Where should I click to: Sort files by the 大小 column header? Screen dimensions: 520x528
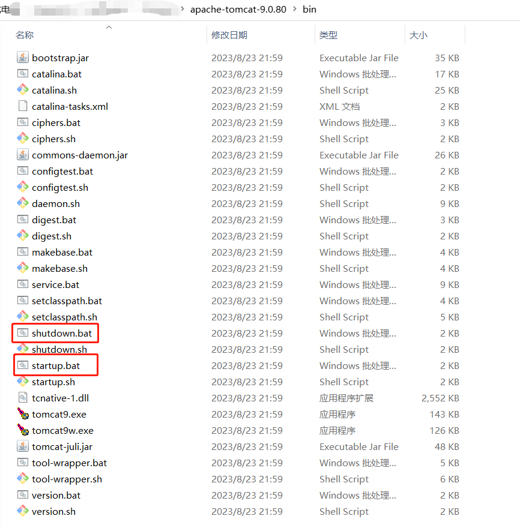(x=419, y=35)
